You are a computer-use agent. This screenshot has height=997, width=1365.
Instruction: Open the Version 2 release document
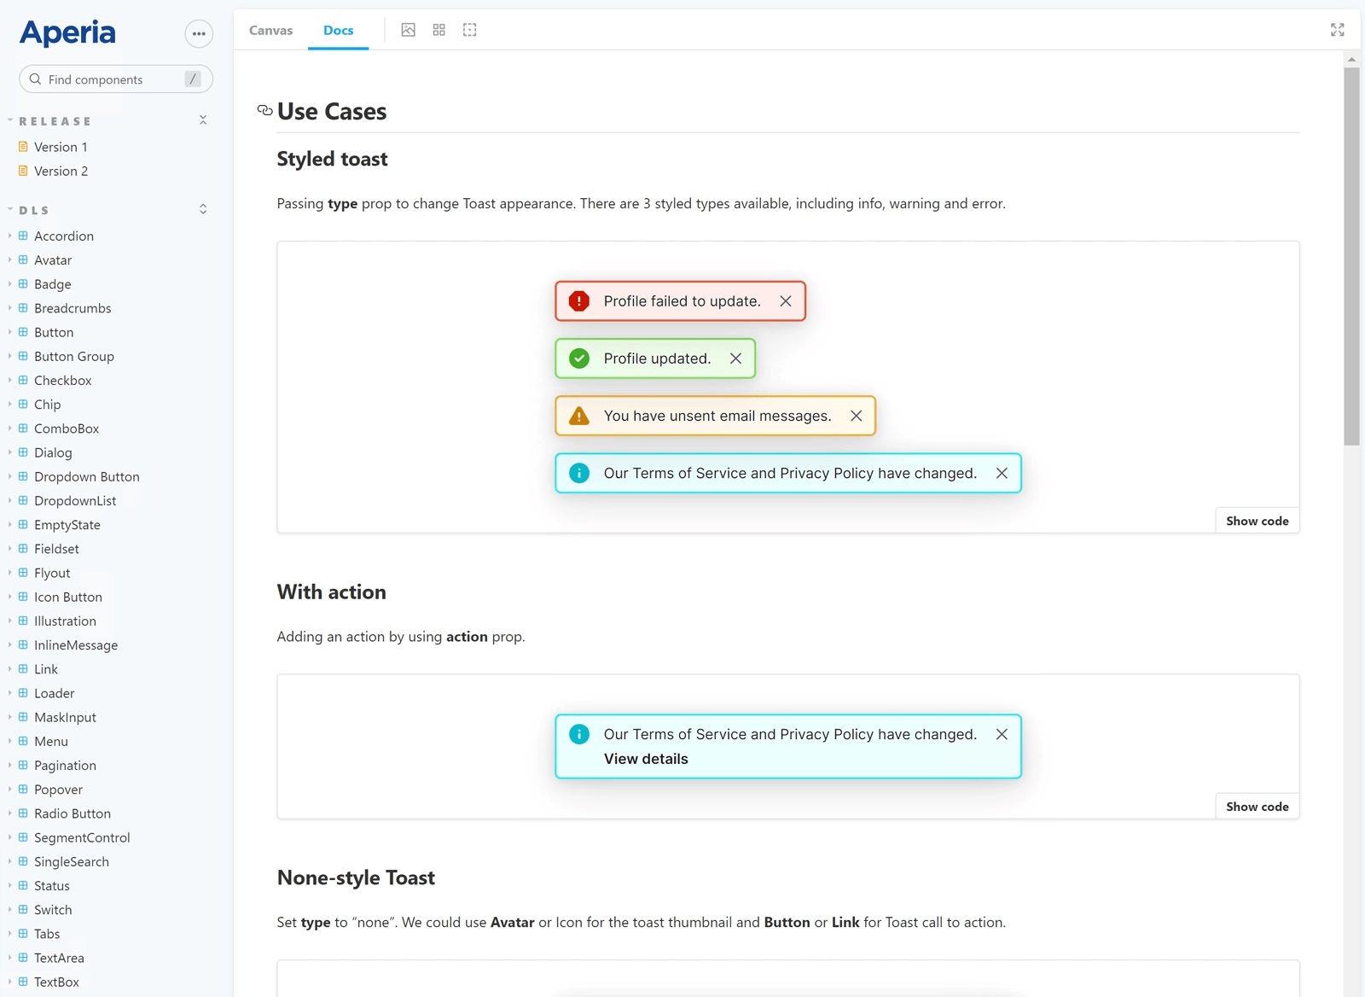(61, 171)
